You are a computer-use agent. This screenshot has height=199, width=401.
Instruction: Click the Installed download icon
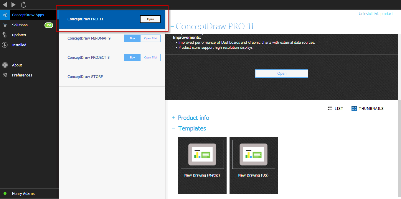point(5,45)
